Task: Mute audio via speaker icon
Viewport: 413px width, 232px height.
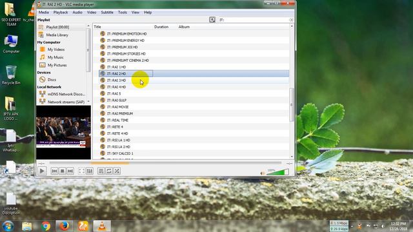Action: (263, 173)
